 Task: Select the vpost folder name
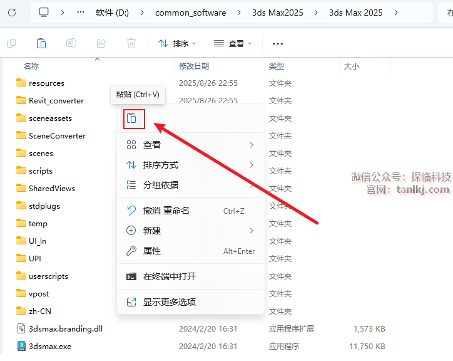(39, 294)
